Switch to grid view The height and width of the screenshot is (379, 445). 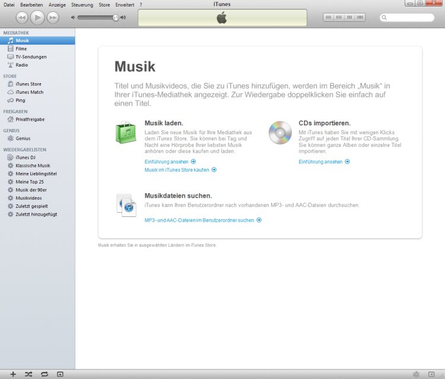point(349,18)
